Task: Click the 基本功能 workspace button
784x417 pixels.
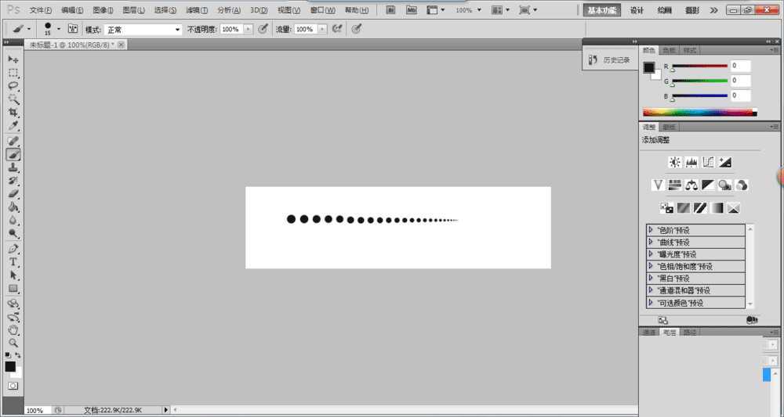Action: 602,10
